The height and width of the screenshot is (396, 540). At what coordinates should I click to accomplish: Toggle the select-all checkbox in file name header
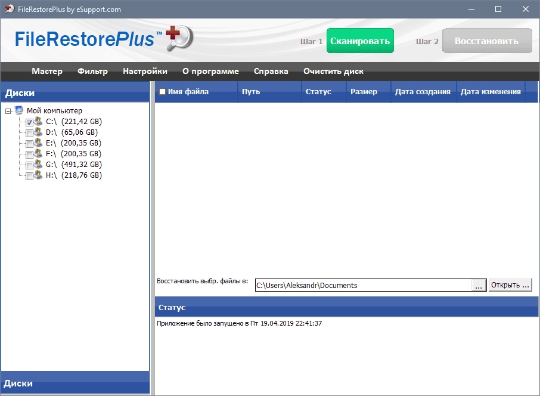[x=163, y=92]
